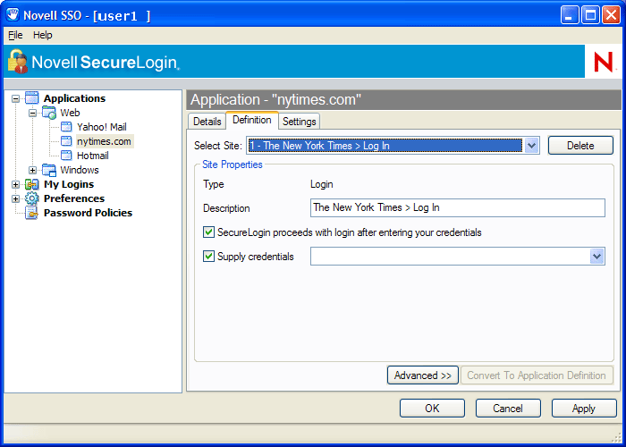Click the Password Policies icon
Image resolution: width=626 pixels, height=447 pixels.
click(32, 213)
